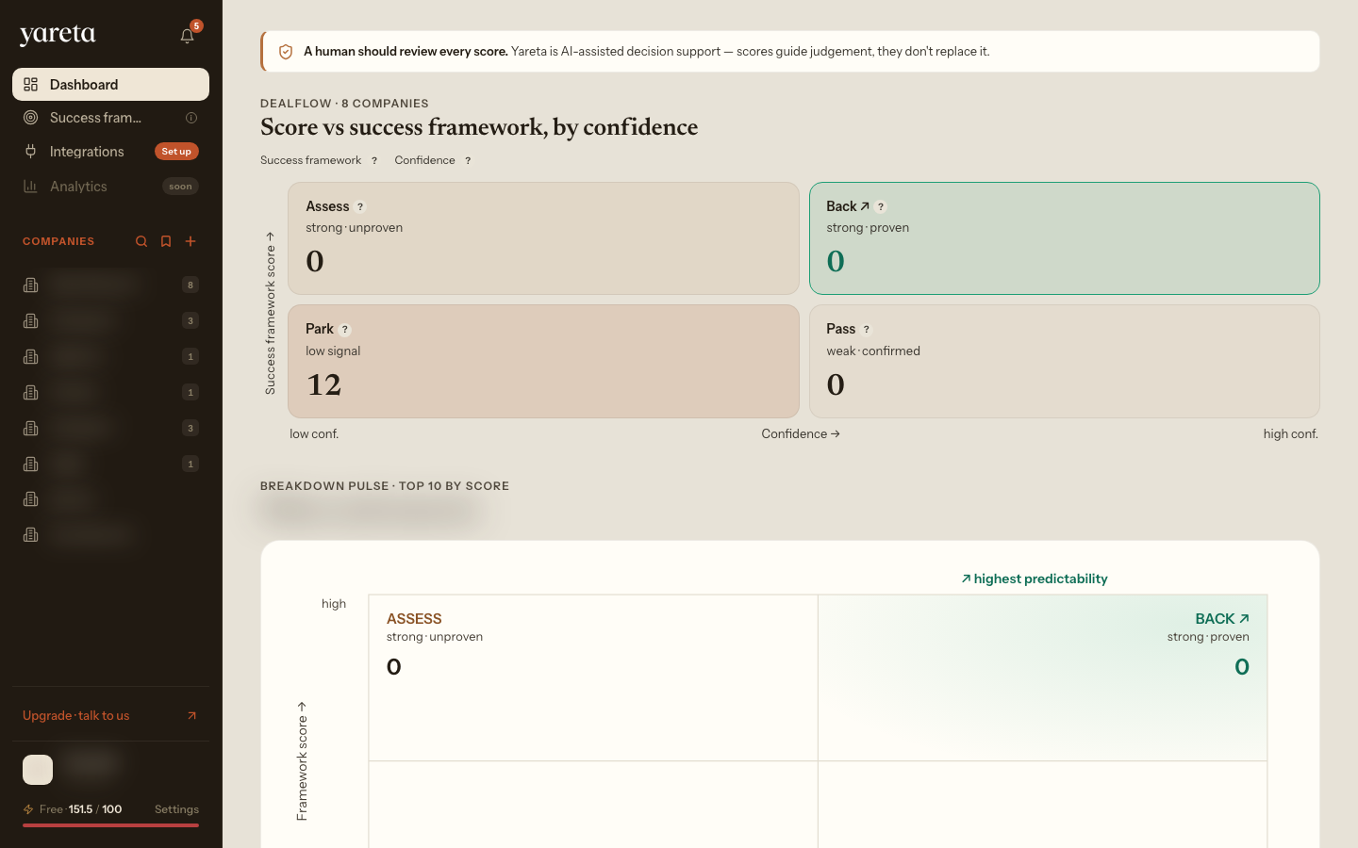
Task: Click the ASSESS quadrant label in chart
Action: pyautogui.click(x=414, y=619)
